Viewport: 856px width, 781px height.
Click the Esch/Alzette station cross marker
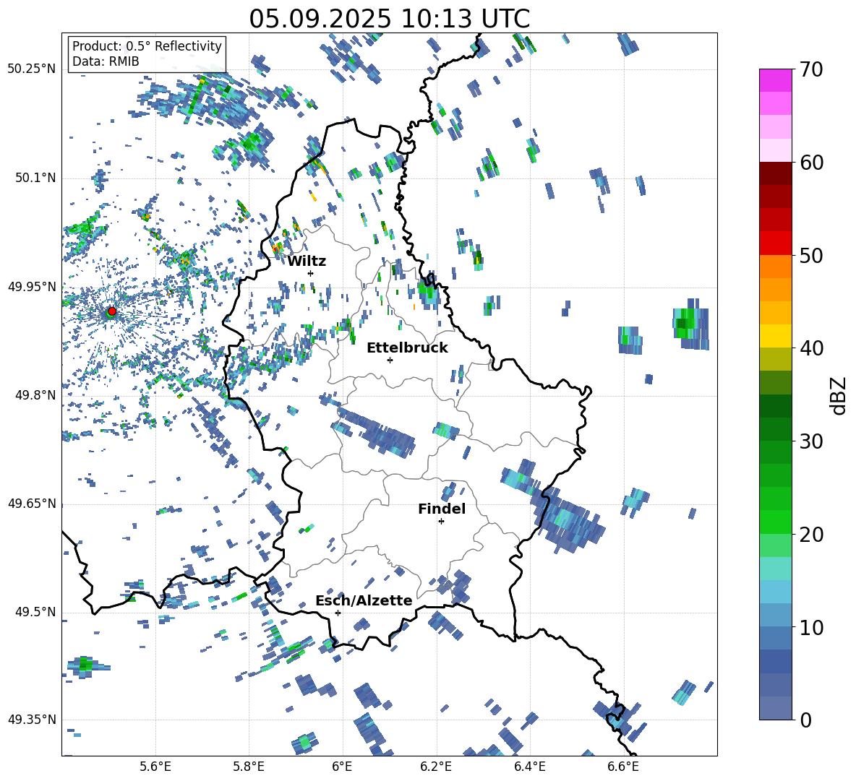tap(338, 613)
